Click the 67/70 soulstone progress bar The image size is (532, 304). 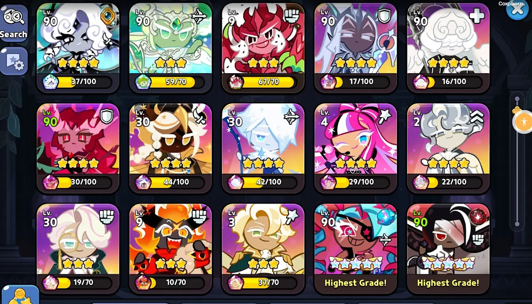(263, 82)
